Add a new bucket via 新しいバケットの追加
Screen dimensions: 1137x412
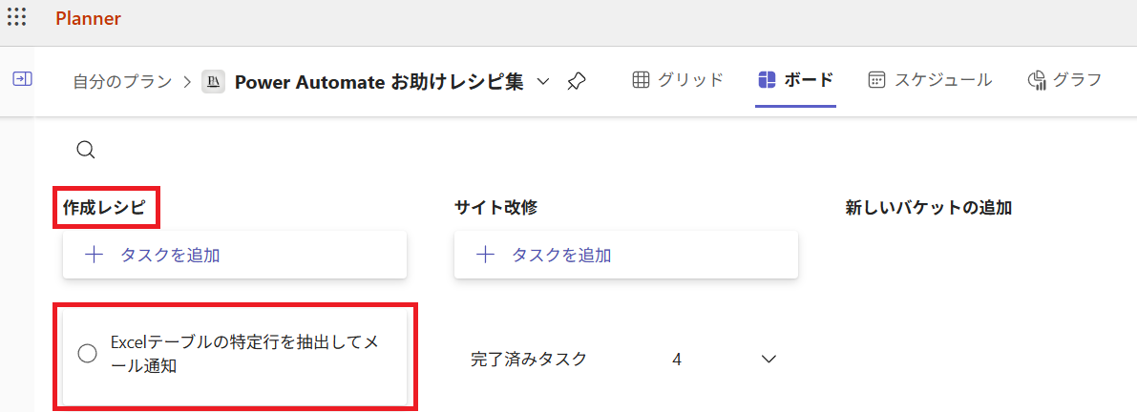click(x=929, y=209)
